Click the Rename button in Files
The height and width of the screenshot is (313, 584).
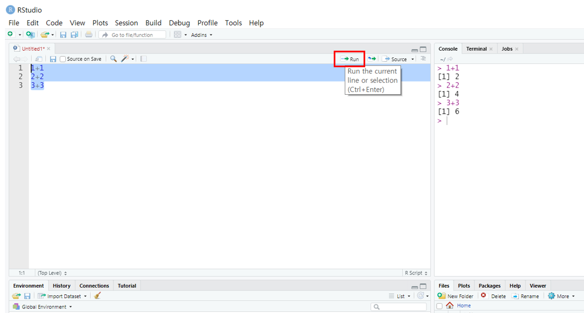(525, 296)
